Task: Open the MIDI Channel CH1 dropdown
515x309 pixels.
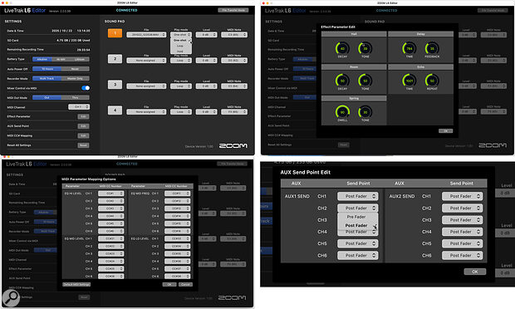Action: (79, 106)
